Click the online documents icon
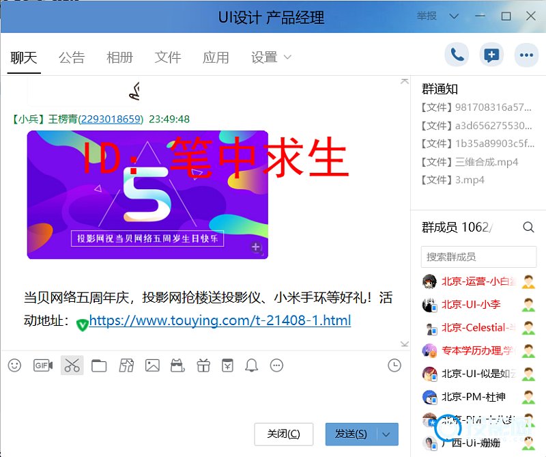 (126, 365)
